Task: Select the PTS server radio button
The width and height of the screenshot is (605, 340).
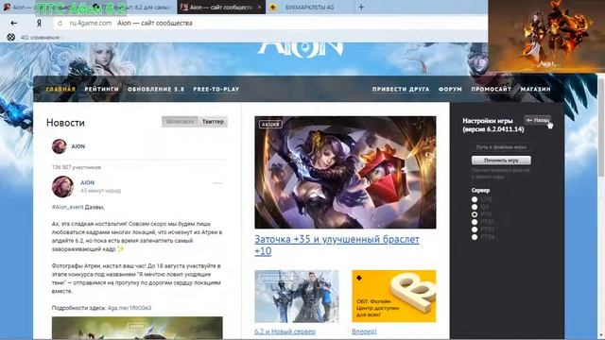Action: (475, 214)
